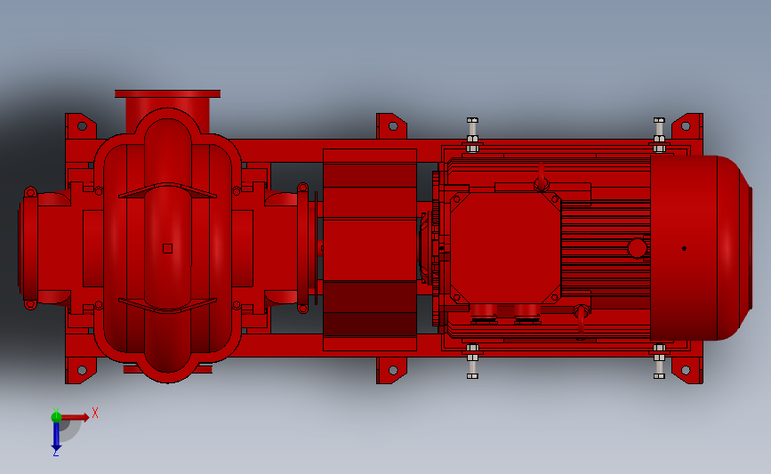771x474 pixels.
Task: Select the top-right base mounting lug hole
Action: (686, 126)
